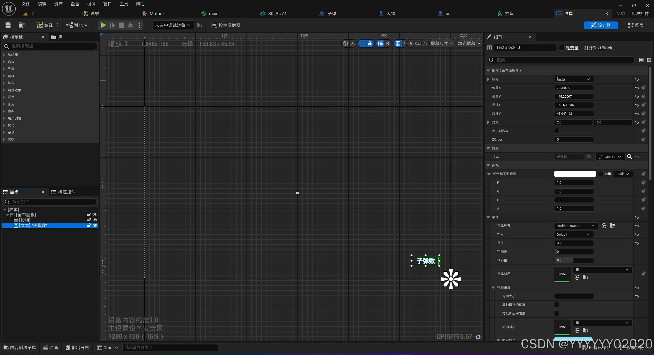The image size is (654, 355).
Task: Open the Widget Reflector (控件反射器)
Action: click(226, 25)
